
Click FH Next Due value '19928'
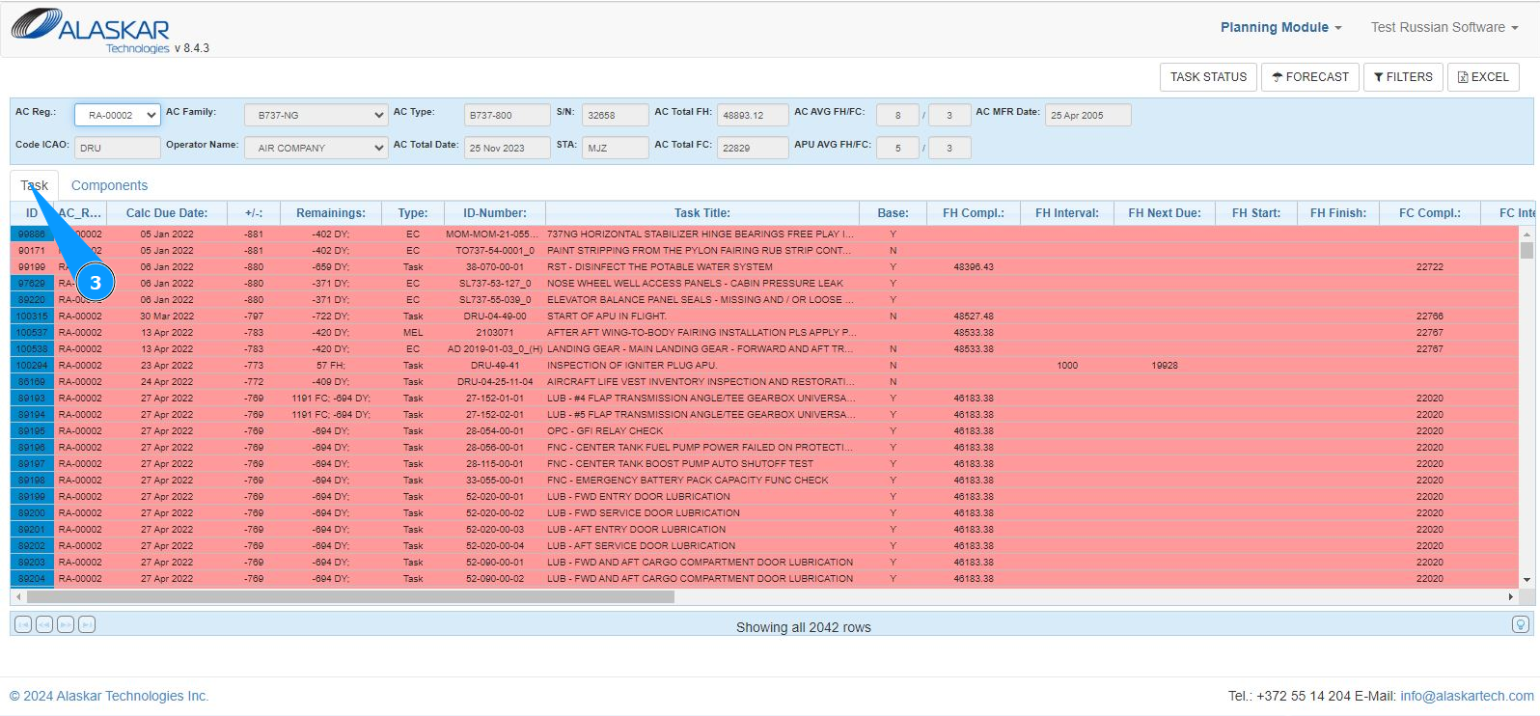(1165, 366)
